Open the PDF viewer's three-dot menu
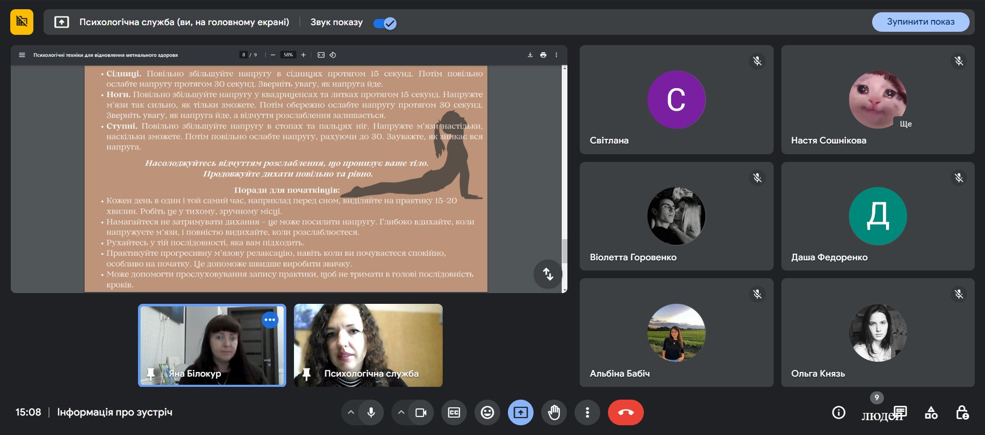The width and height of the screenshot is (985, 435). tap(556, 55)
